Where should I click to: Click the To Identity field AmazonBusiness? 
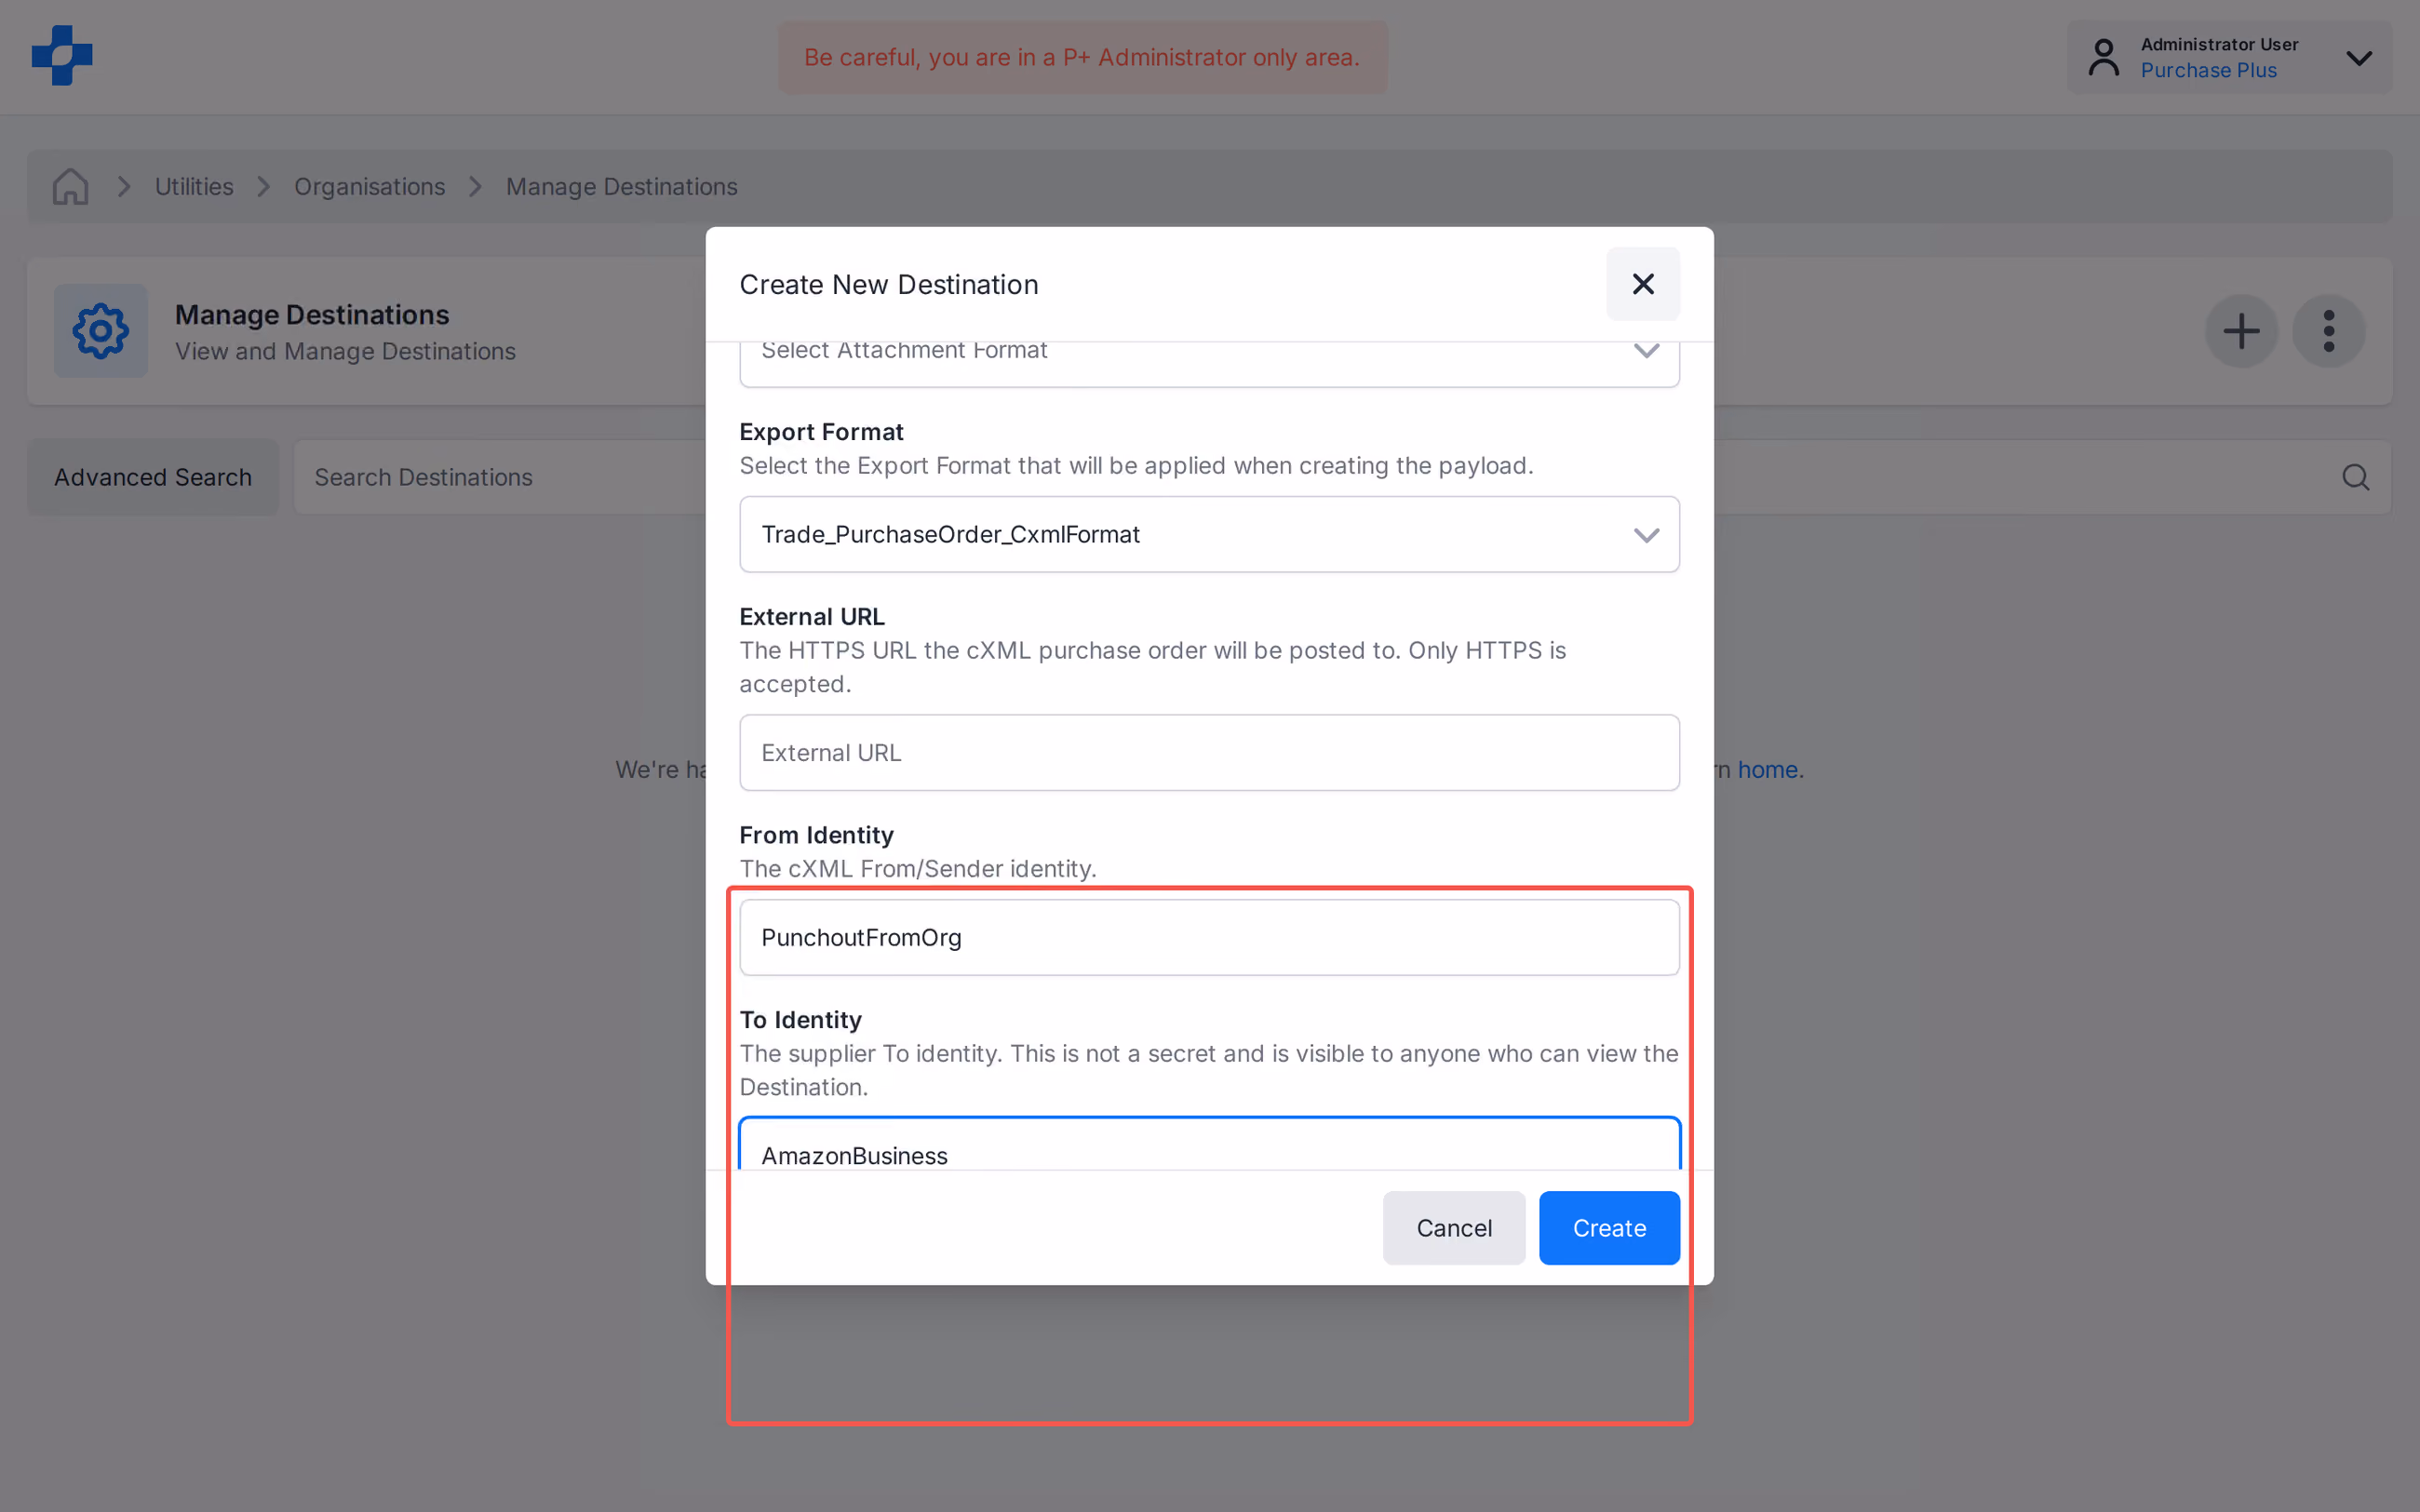1209,1144
